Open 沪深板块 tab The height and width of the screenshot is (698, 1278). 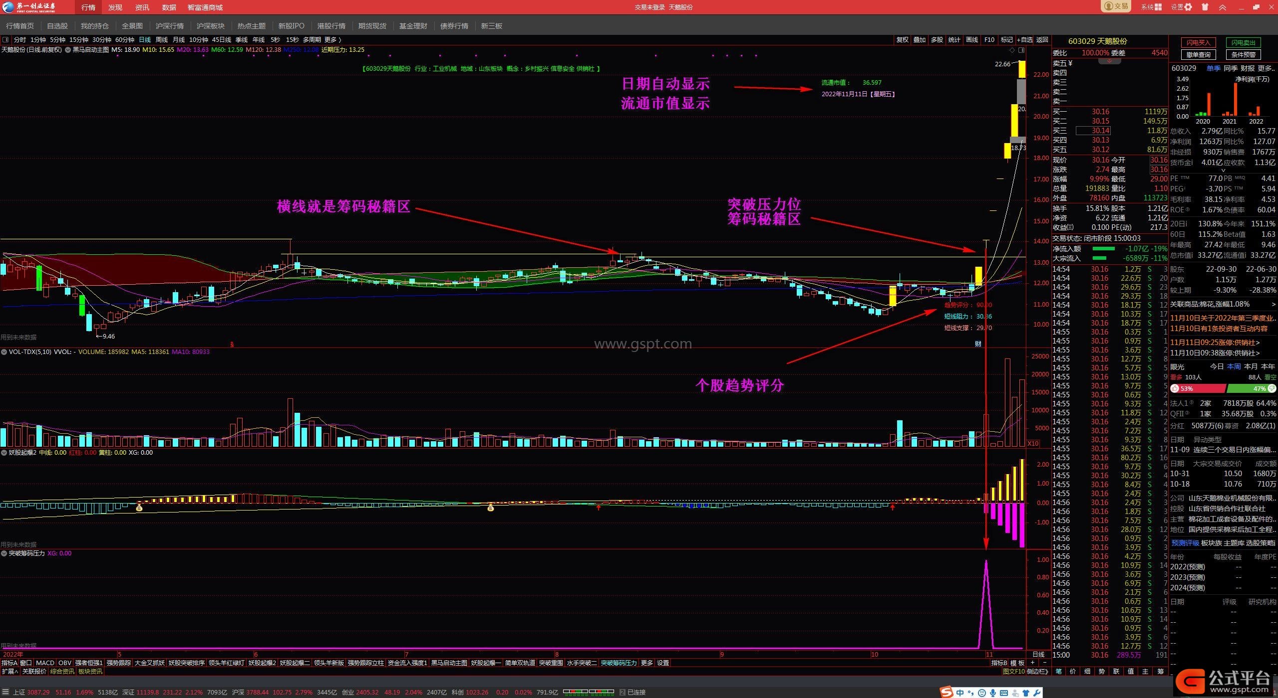(x=211, y=25)
